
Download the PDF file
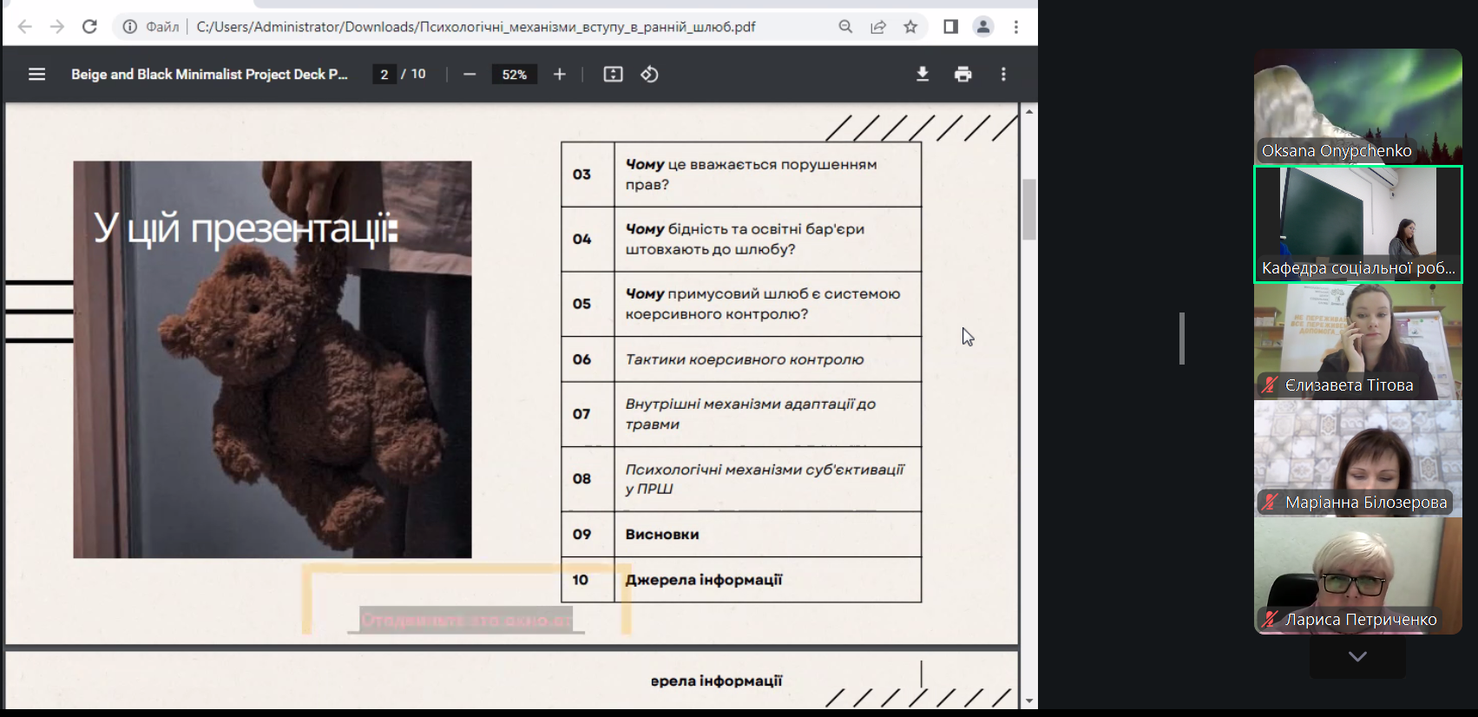(923, 75)
